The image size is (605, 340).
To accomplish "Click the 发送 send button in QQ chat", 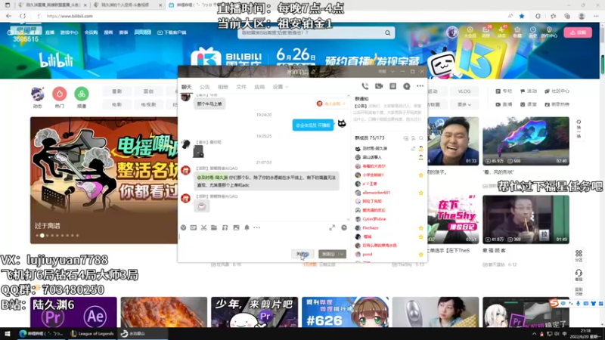I will [x=328, y=254].
